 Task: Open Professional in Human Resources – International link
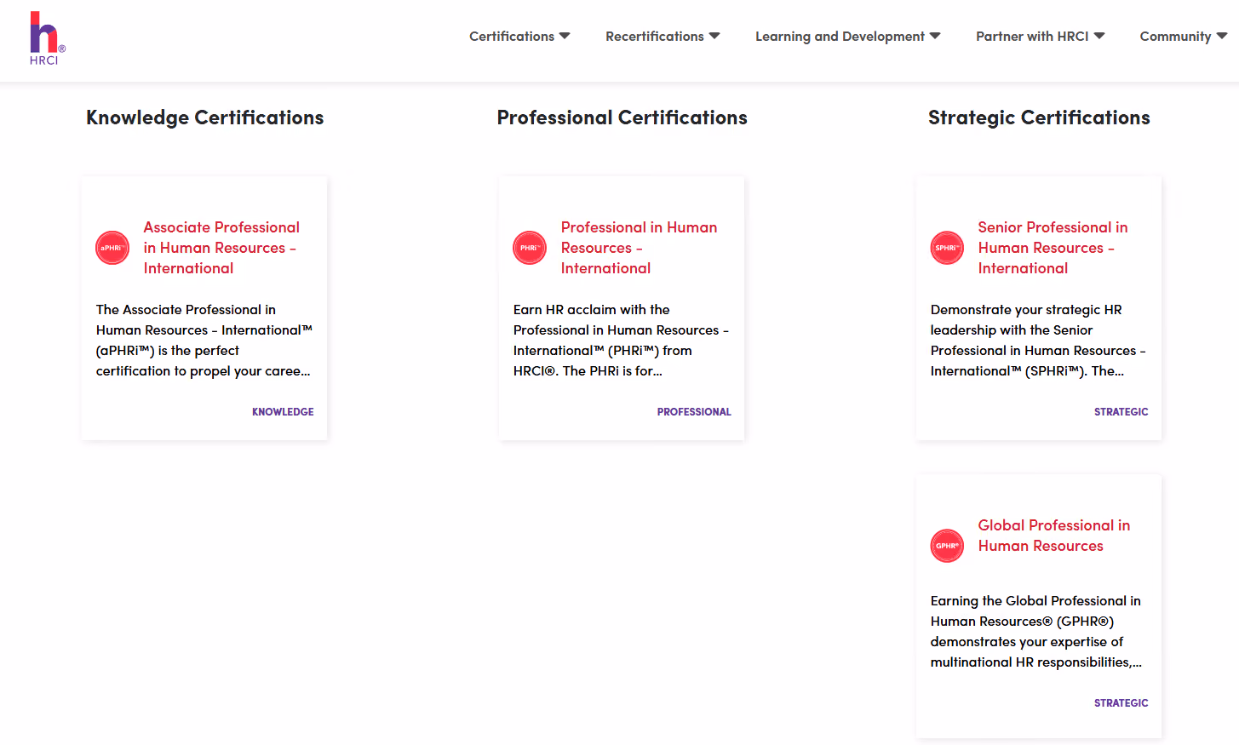pos(639,248)
